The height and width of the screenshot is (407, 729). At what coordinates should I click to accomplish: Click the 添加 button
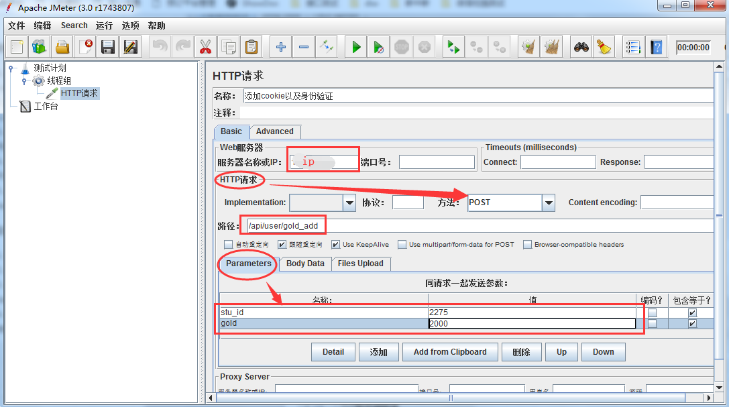pyautogui.click(x=379, y=352)
